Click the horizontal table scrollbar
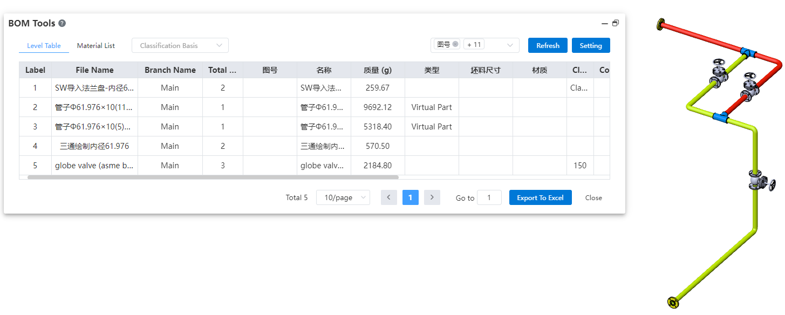785x315 pixels. (213, 177)
